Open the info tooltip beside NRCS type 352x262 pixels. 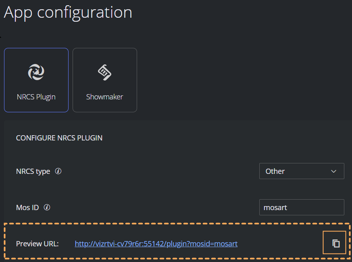click(58, 171)
